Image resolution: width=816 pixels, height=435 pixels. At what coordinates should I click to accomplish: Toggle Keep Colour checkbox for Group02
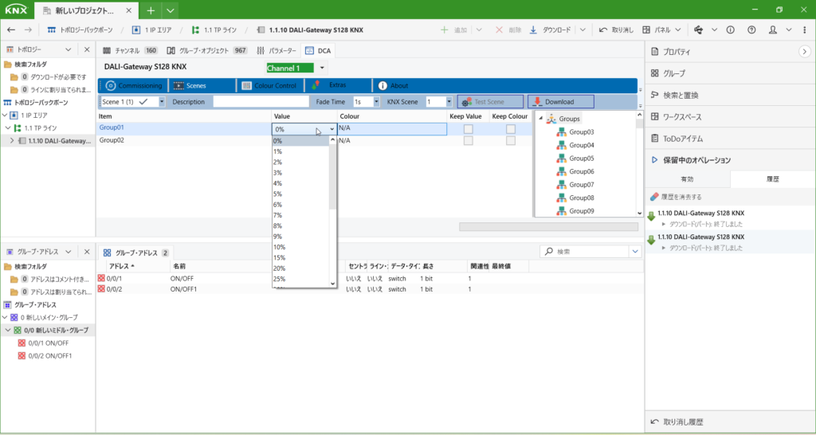[x=511, y=140]
